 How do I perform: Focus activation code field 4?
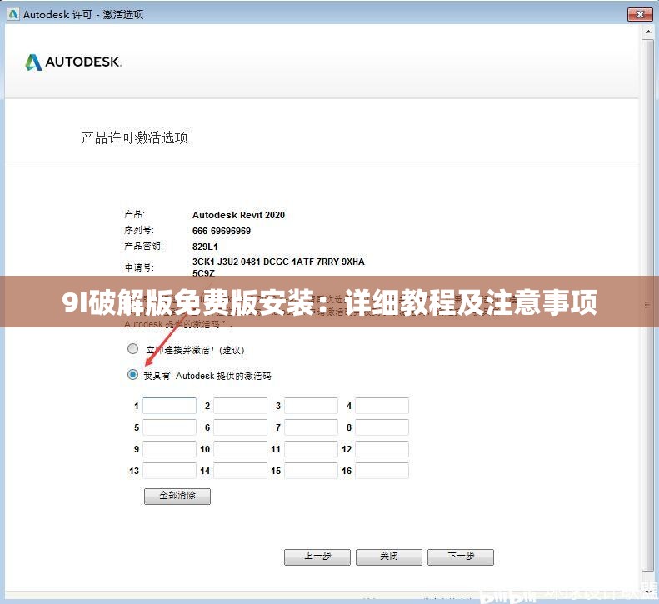click(382, 406)
